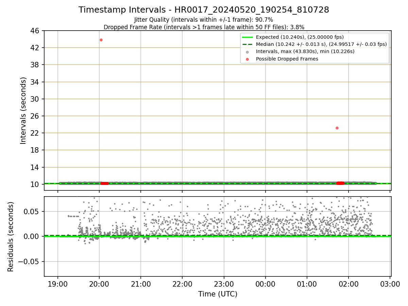Click the 'Intervals (seconds)' y-axis label
408x306 pixels.
[23, 111]
